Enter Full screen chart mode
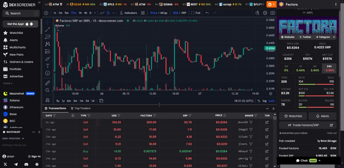Screen dimensions: 344x168 (196, 13)
